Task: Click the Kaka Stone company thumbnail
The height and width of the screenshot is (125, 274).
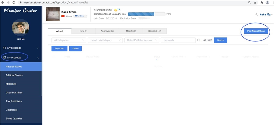Action: point(53,14)
